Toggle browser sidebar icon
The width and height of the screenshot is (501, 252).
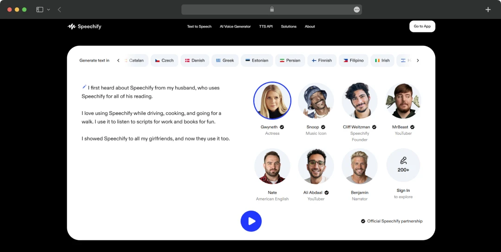coord(39,10)
